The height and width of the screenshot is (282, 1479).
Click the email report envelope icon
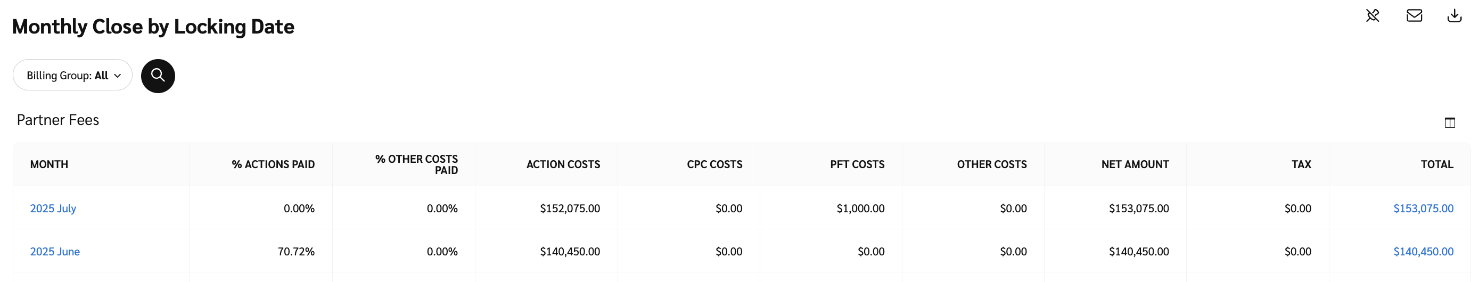[1414, 15]
